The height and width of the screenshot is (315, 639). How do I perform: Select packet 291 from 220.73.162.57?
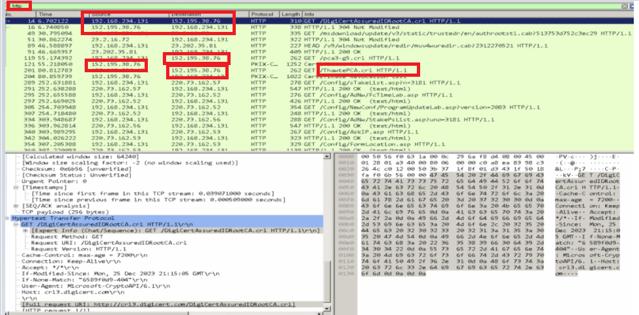[x=319, y=89]
